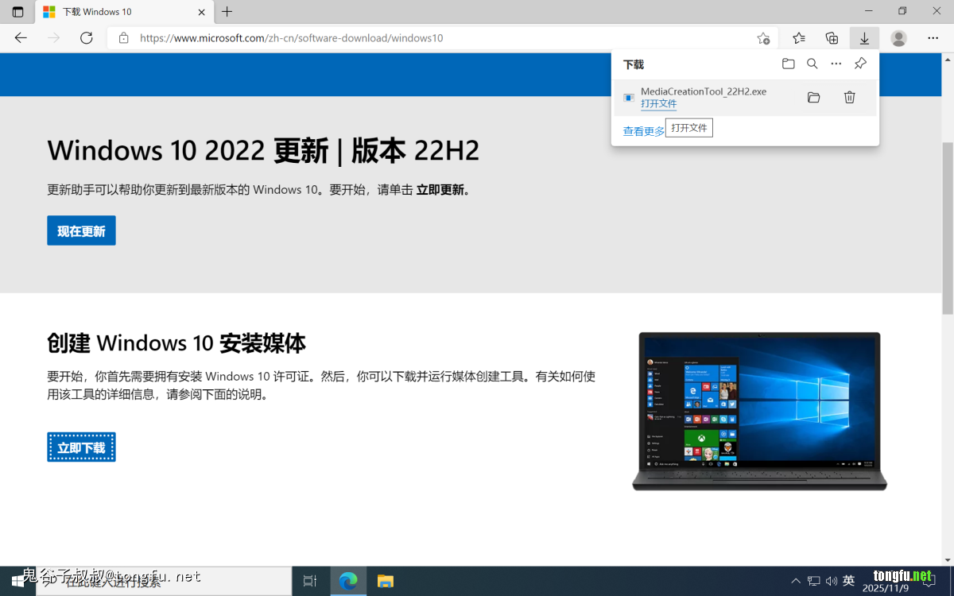Screen dimensions: 954x596
Task: Add this page to favorites star
Action: (x=763, y=38)
